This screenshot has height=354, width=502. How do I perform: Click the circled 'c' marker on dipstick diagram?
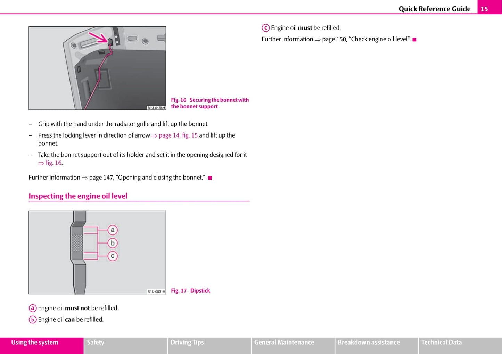point(112,256)
